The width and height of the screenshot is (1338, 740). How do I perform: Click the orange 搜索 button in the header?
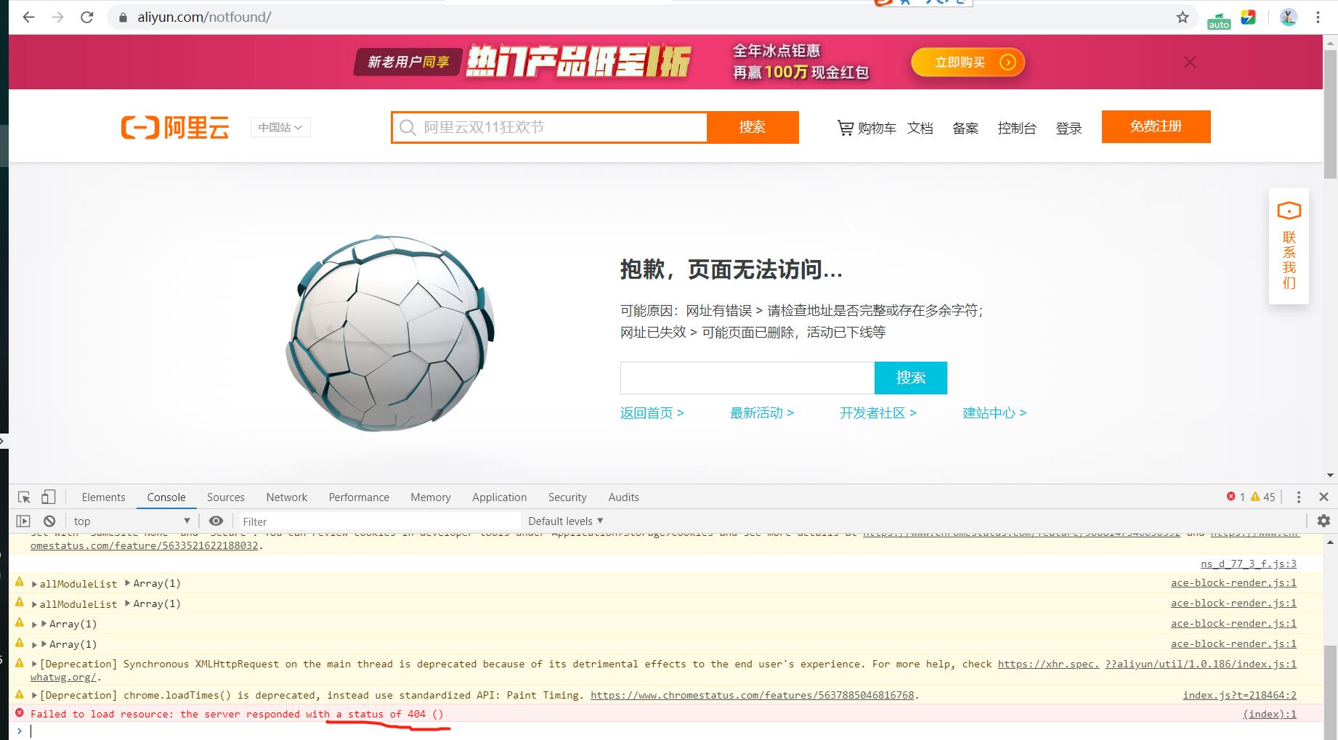[753, 127]
